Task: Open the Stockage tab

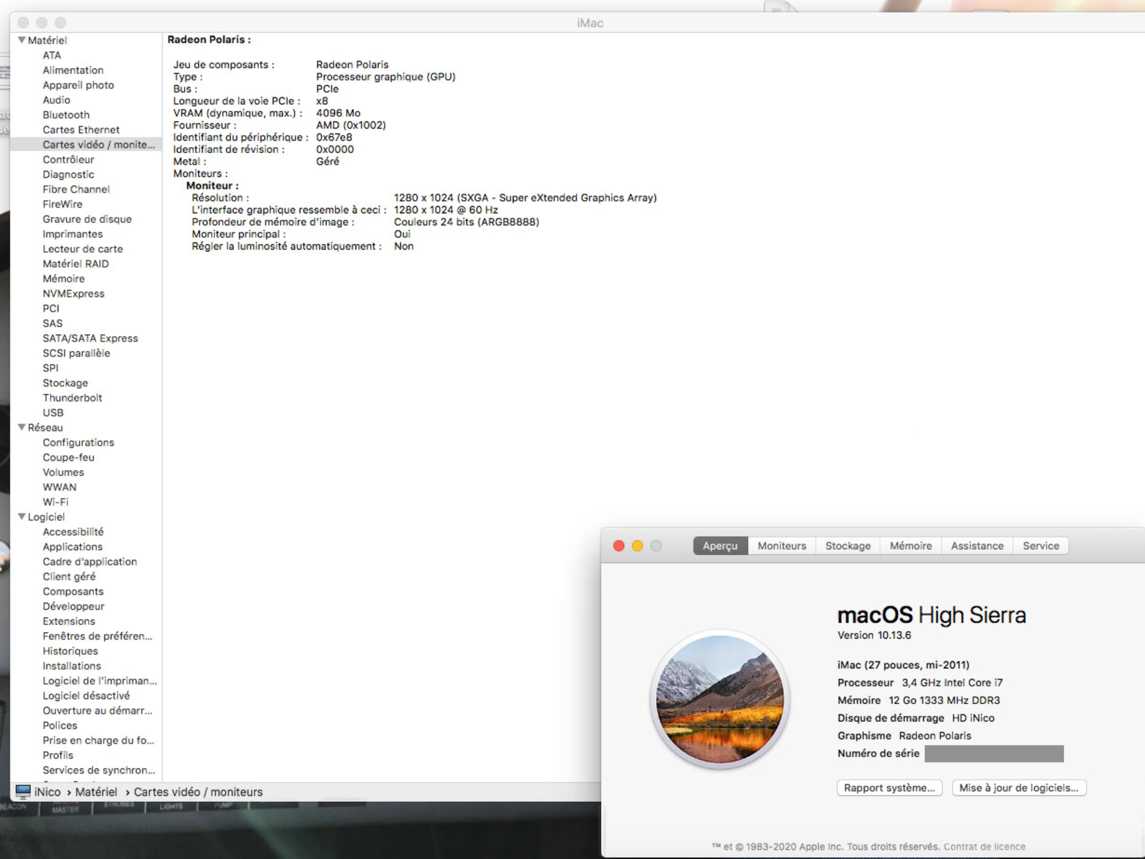Action: [x=847, y=546]
